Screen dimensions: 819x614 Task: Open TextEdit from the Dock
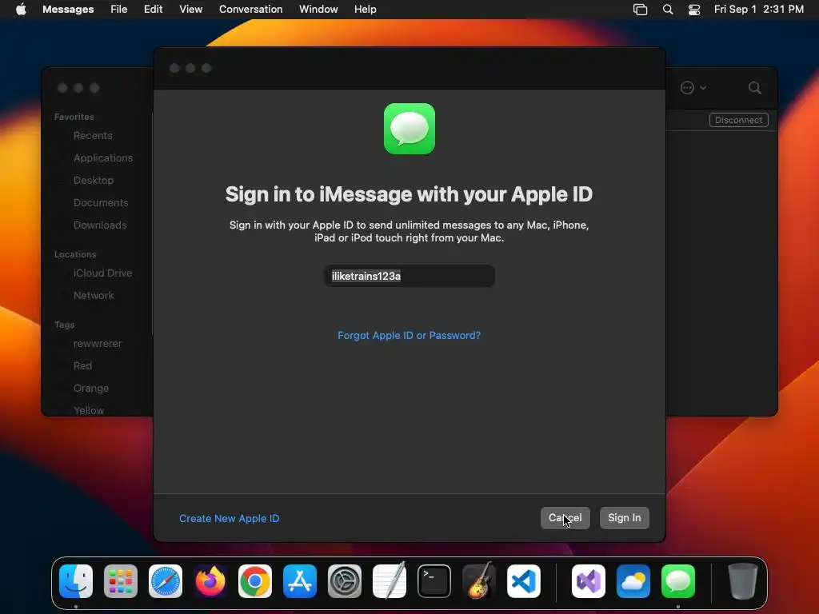point(390,581)
